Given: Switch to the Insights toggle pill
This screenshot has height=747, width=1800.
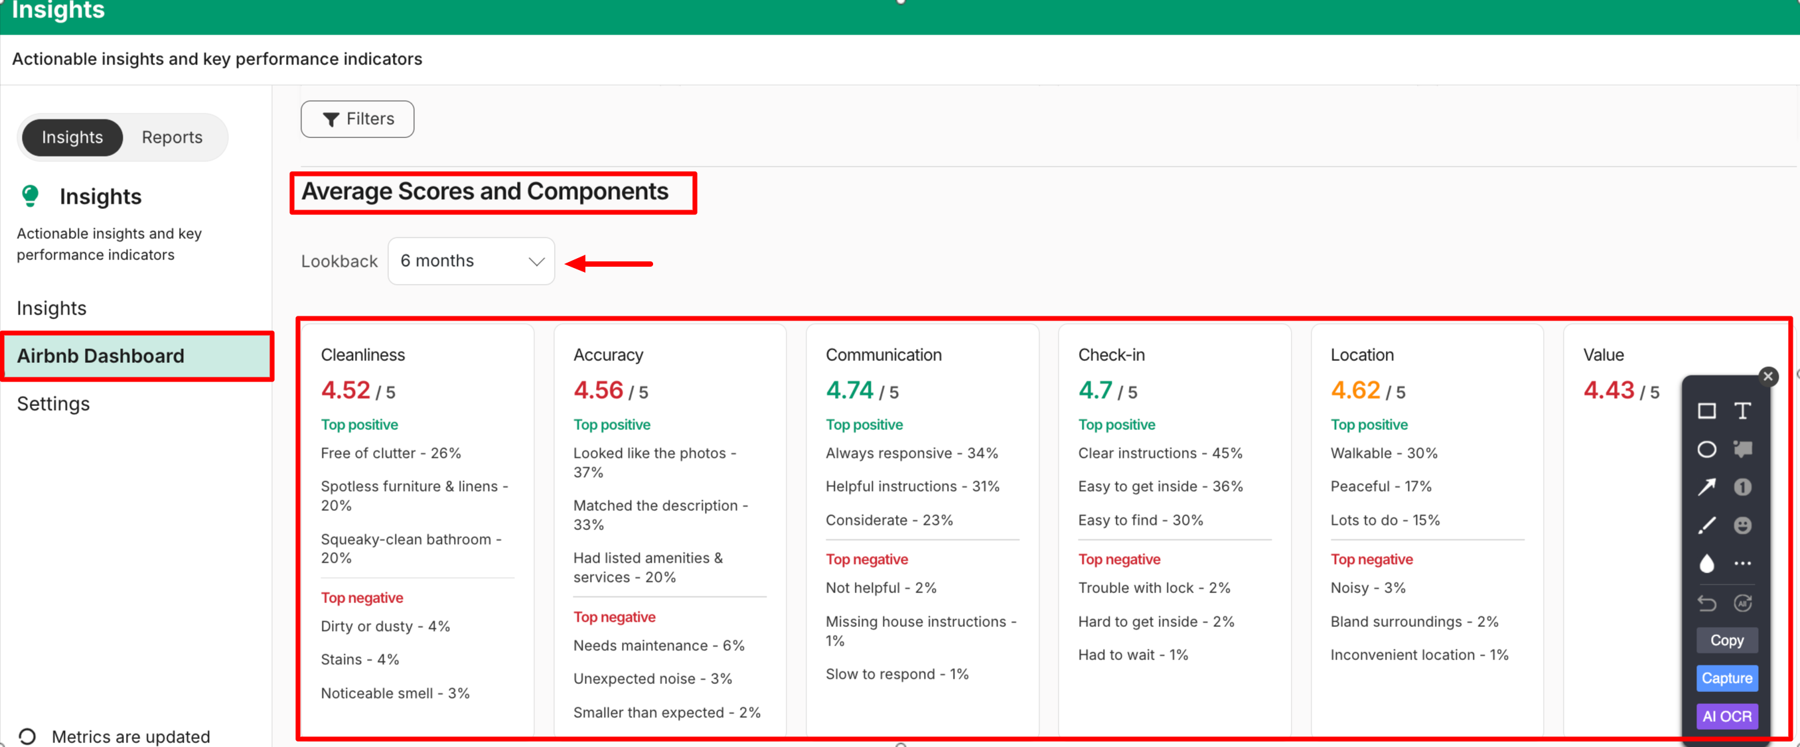Looking at the screenshot, I should pos(72,137).
